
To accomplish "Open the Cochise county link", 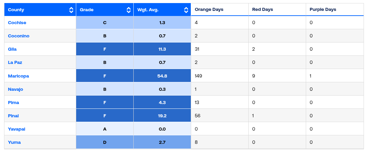I will [x=17, y=23].
